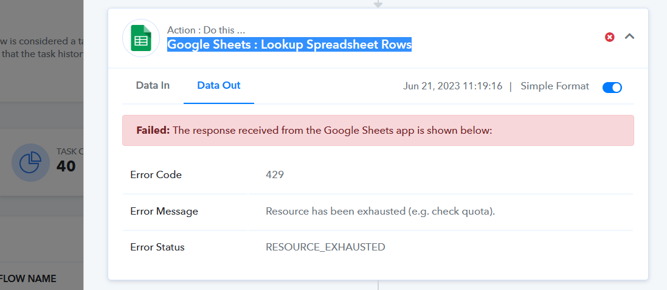Click the Error Status label
The width and height of the screenshot is (667, 290).
click(x=157, y=247)
